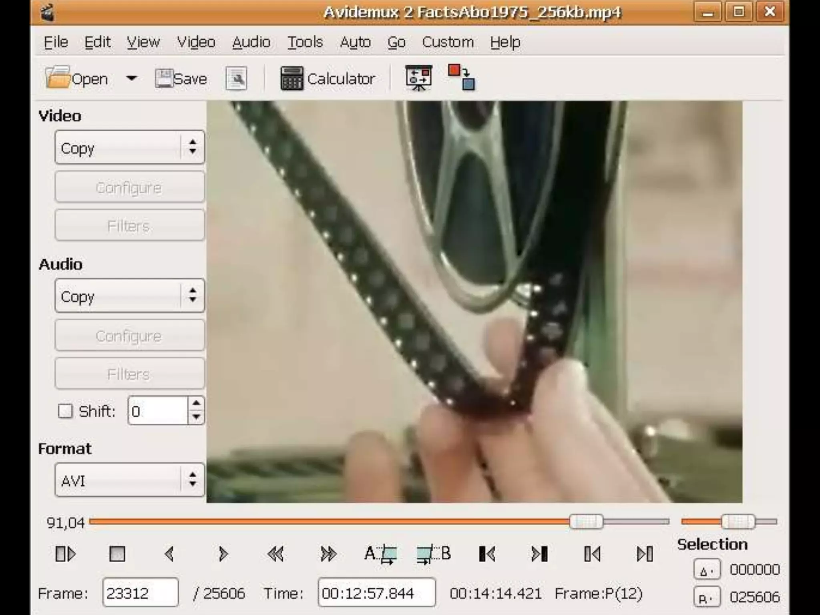Set selection marker A
This screenshot has width=820, height=615.
click(x=381, y=554)
